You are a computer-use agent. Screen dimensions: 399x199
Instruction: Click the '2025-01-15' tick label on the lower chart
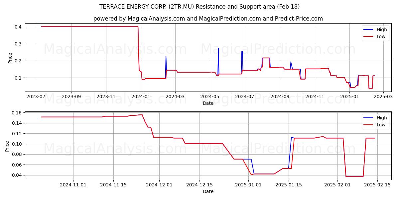tap(289, 185)
